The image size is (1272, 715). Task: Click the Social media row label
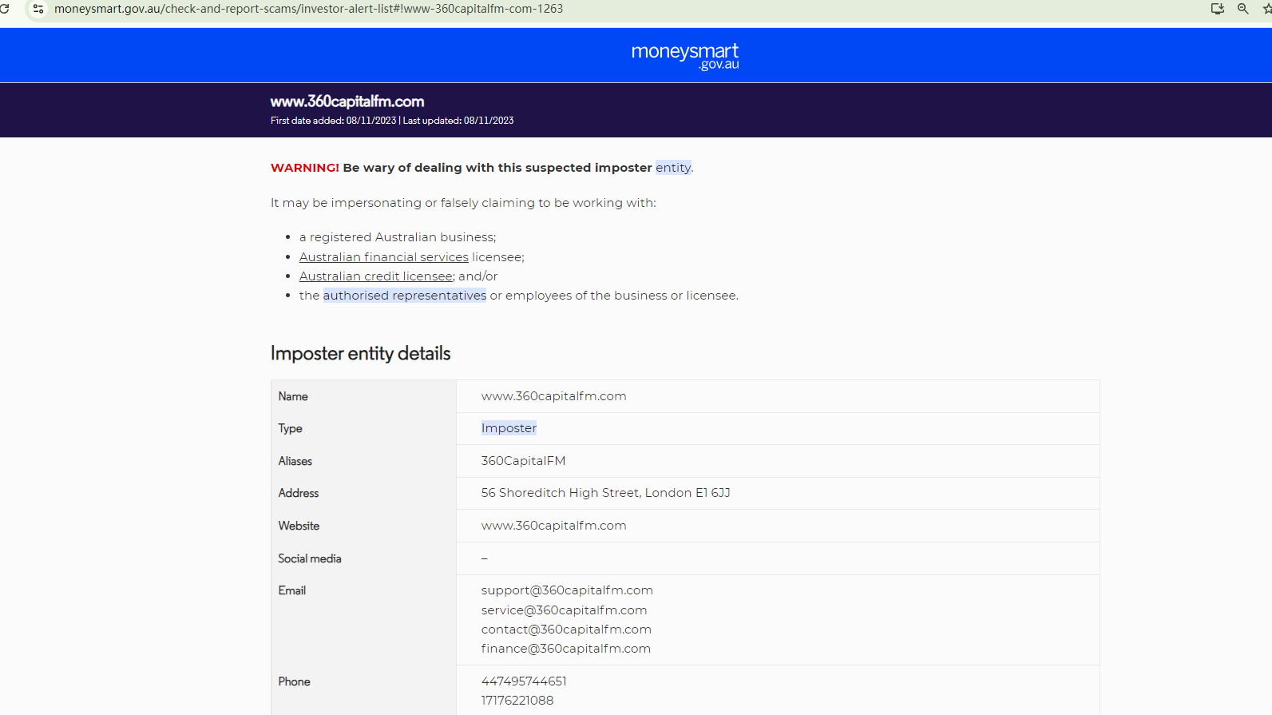310,558
